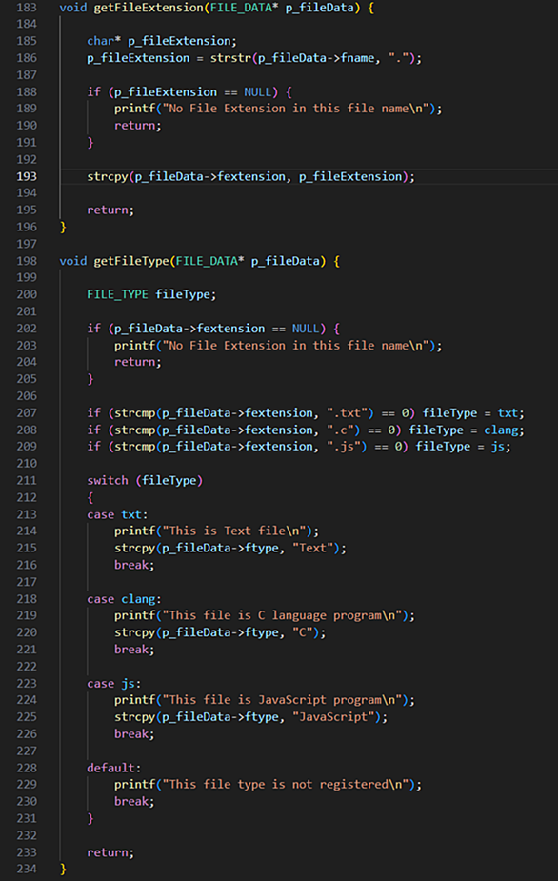Viewport: 558px width, 881px height.
Task: Place cursor on switch keyword
Action: coord(108,480)
